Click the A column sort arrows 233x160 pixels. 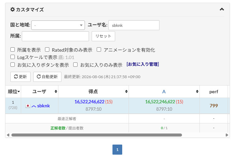coord(197,92)
